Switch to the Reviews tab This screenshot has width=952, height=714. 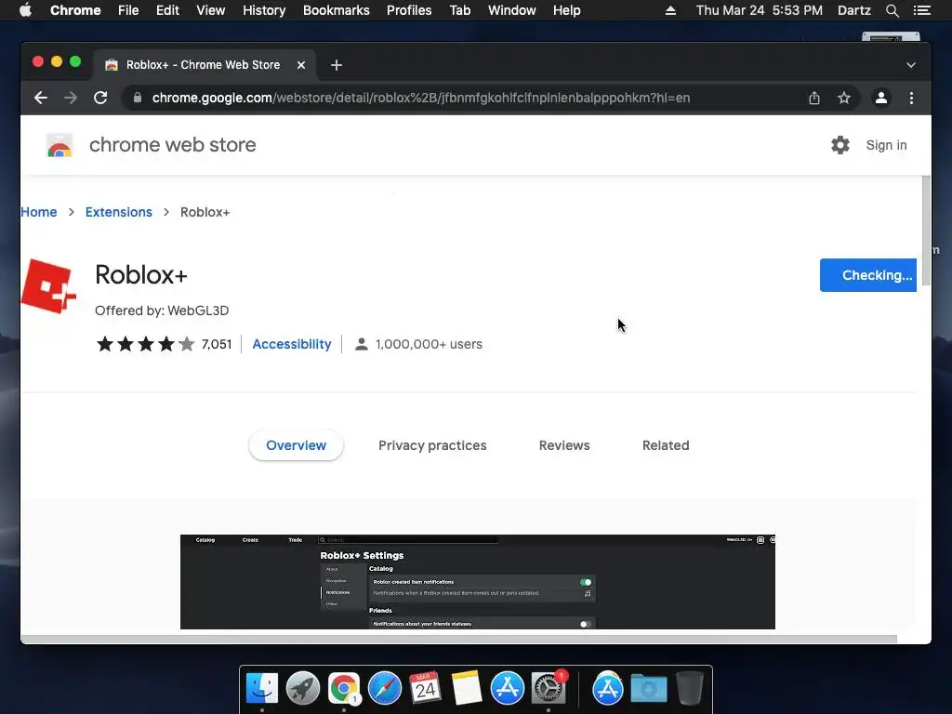564,445
